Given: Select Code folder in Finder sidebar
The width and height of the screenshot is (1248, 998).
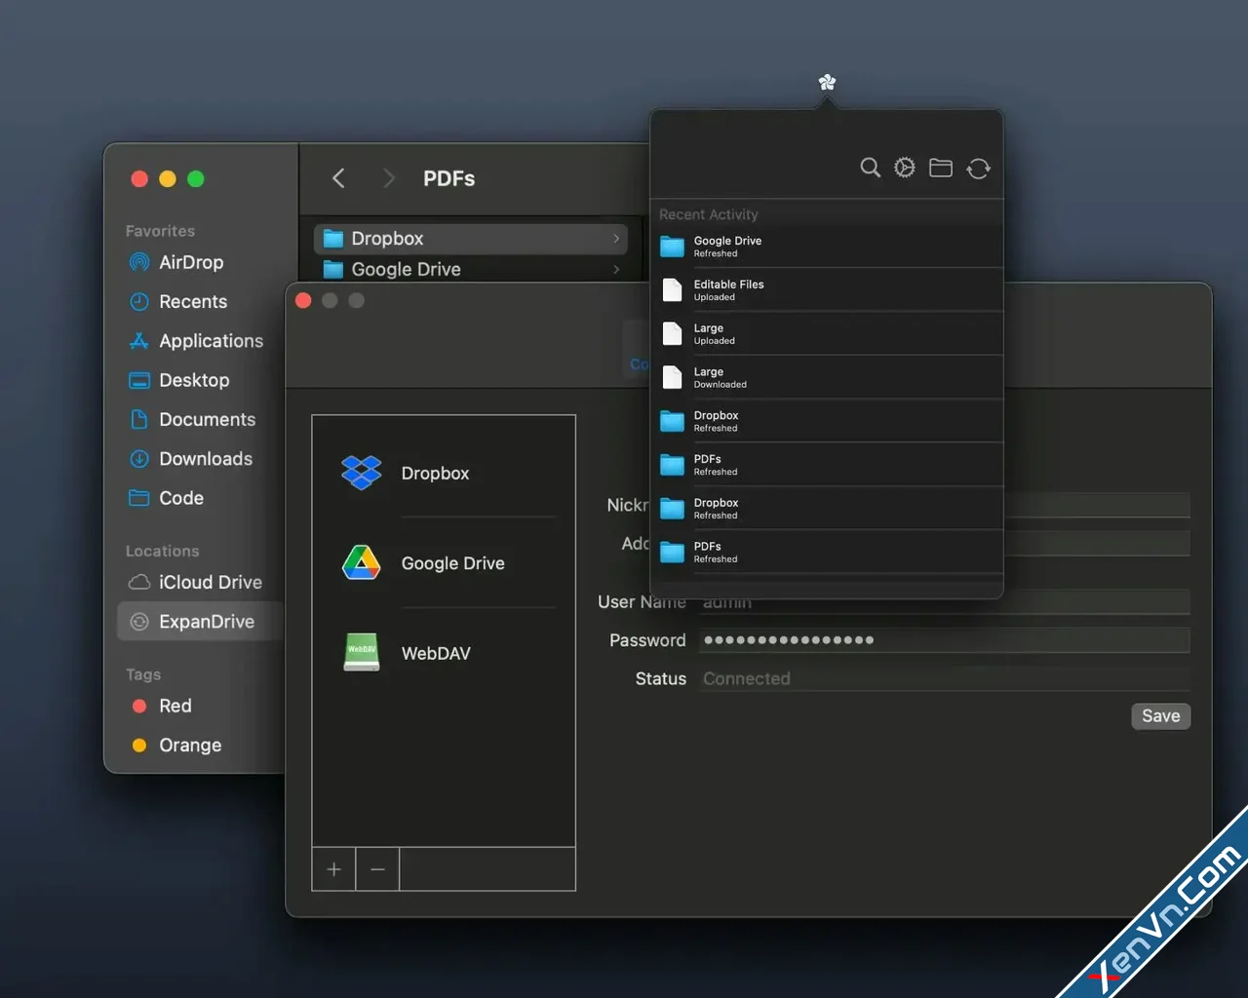Looking at the screenshot, I should click(x=181, y=498).
